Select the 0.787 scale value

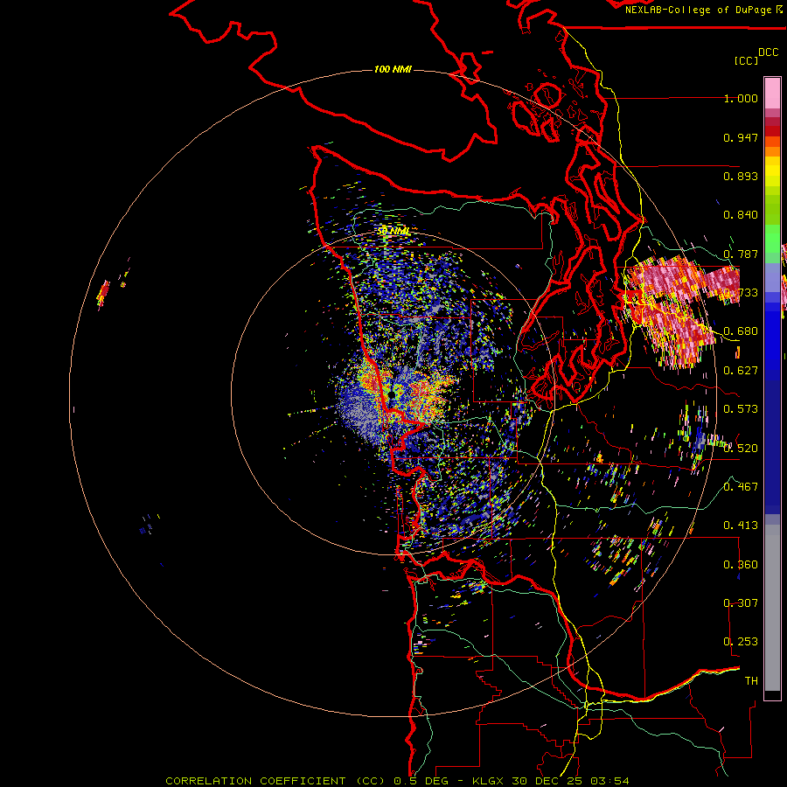click(741, 254)
